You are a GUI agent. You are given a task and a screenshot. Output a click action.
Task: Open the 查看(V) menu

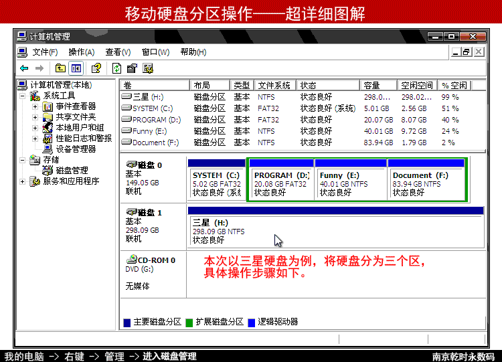(117, 52)
